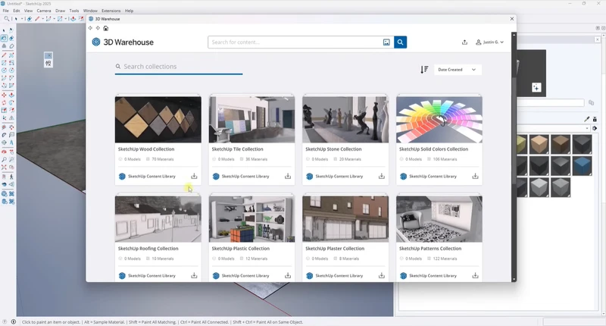Open image search in the content search bar
This screenshot has width=606, height=326.
pos(386,42)
